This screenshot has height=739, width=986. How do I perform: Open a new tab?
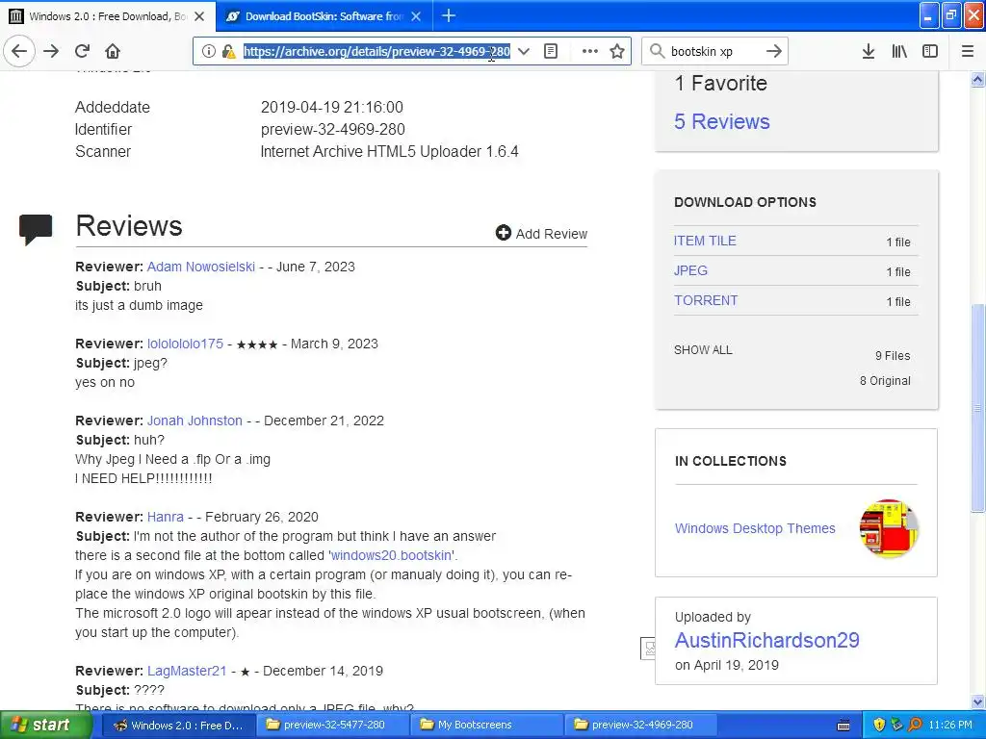click(x=449, y=15)
